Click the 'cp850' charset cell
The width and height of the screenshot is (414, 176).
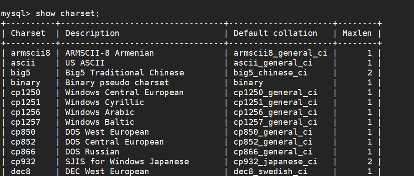[x=23, y=132]
